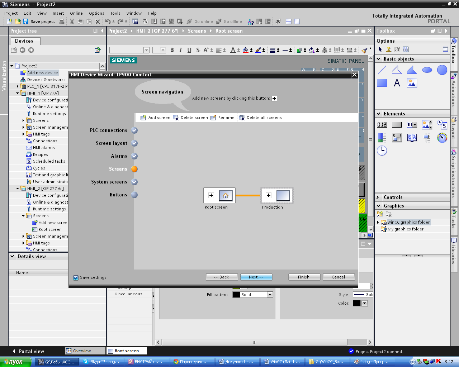Viewport: 459px width, 367px height.
Task: Collapse the Details view panel
Action: click(x=12, y=256)
